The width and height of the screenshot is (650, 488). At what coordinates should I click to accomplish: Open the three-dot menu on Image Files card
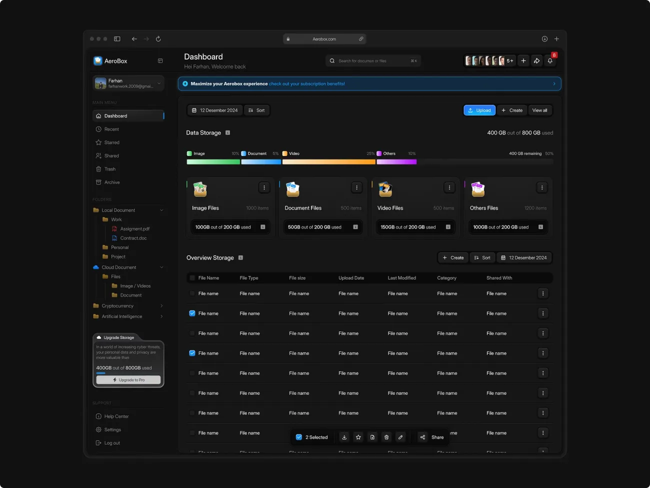[x=264, y=187]
